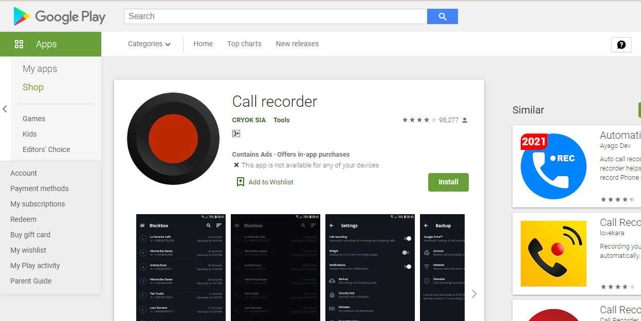Open the help question mark icon
Screen dimensions: 641x321
[x=621, y=45]
